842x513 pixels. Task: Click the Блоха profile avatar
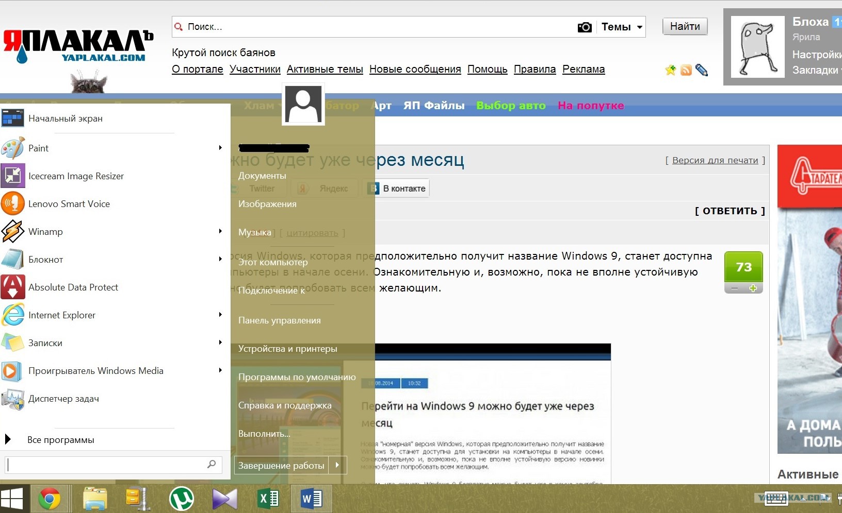tap(758, 46)
